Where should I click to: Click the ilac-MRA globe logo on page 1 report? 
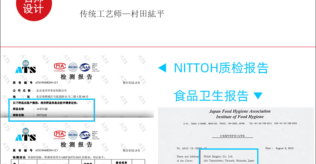point(73,67)
